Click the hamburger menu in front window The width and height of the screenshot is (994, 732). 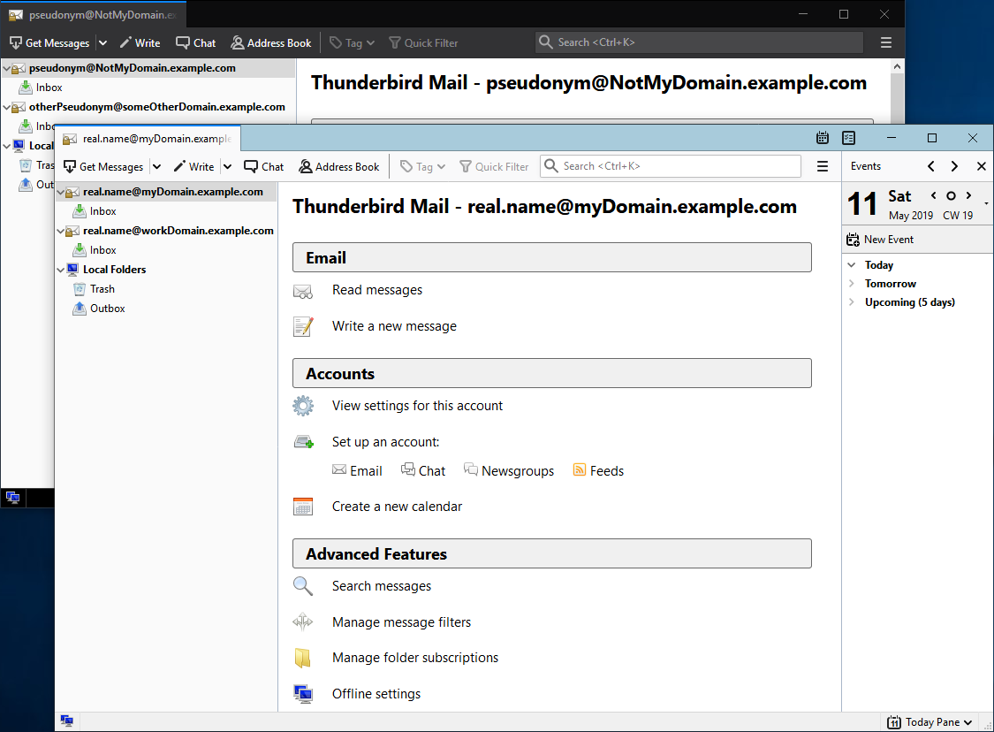point(823,166)
